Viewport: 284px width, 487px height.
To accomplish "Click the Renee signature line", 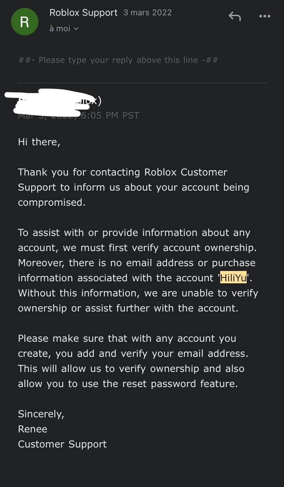I will [x=32, y=429].
